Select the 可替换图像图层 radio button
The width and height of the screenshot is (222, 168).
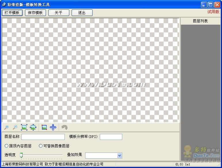click(41, 146)
